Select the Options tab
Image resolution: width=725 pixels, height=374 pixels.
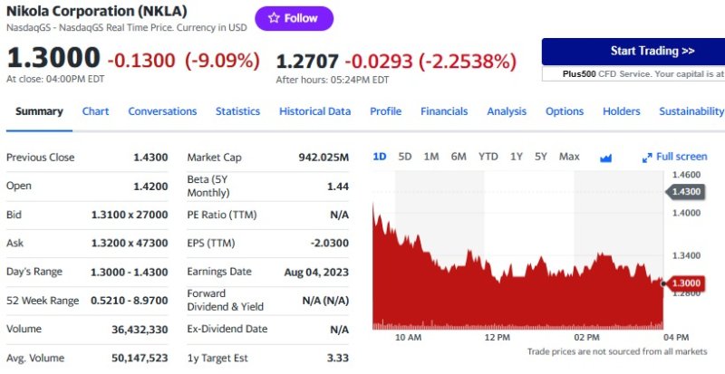[x=564, y=111]
